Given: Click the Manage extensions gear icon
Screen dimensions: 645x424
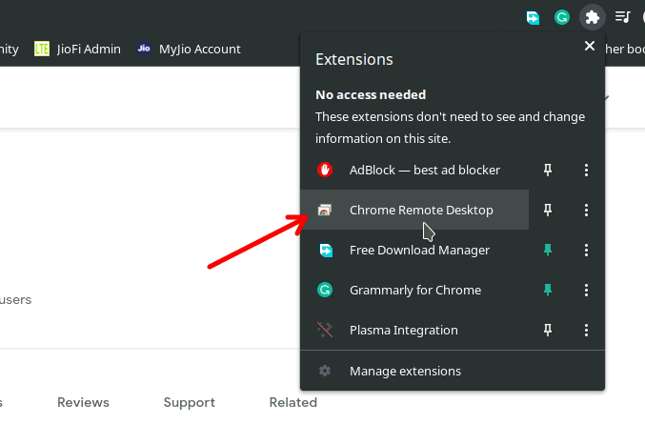Looking at the screenshot, I should pos(325,371).
